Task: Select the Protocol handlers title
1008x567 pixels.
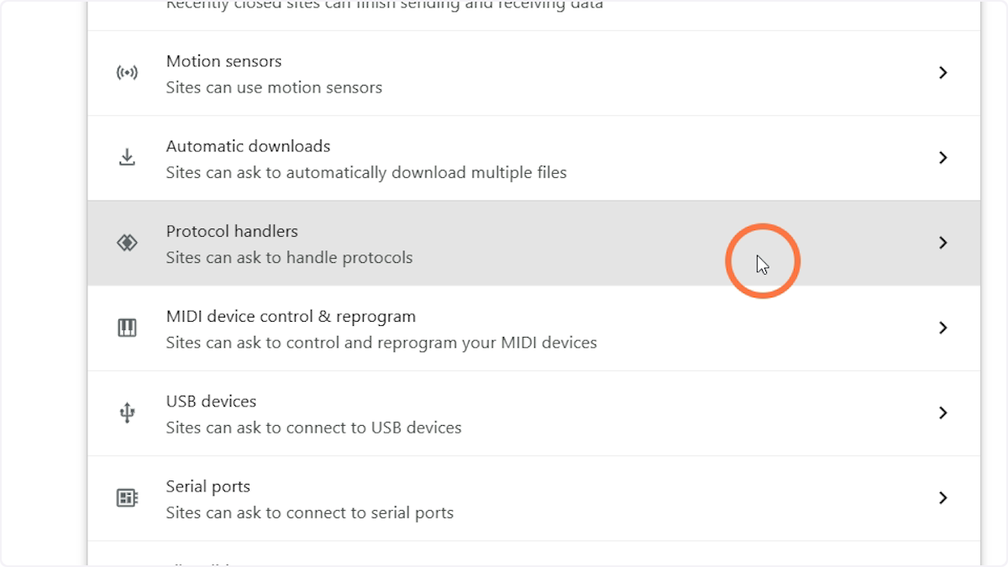Action: tap(232, 231)
